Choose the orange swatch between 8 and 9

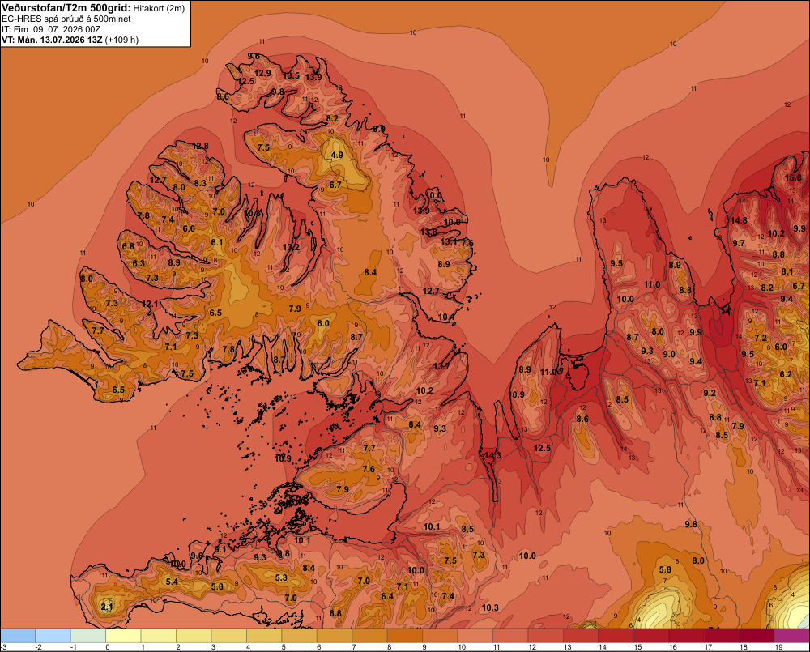click(405, 635)
